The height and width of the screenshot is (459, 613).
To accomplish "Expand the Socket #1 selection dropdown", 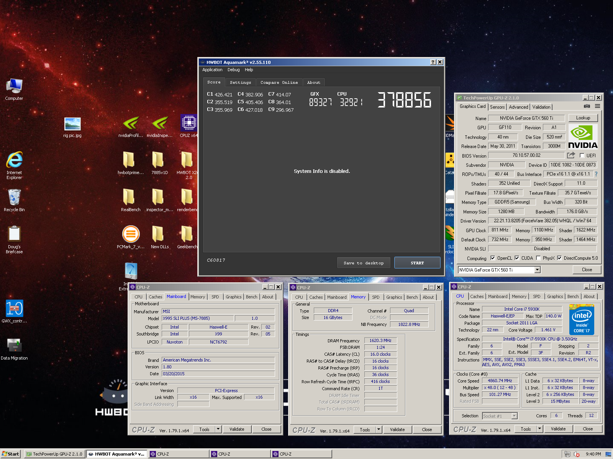I will [x=514, y=416].
